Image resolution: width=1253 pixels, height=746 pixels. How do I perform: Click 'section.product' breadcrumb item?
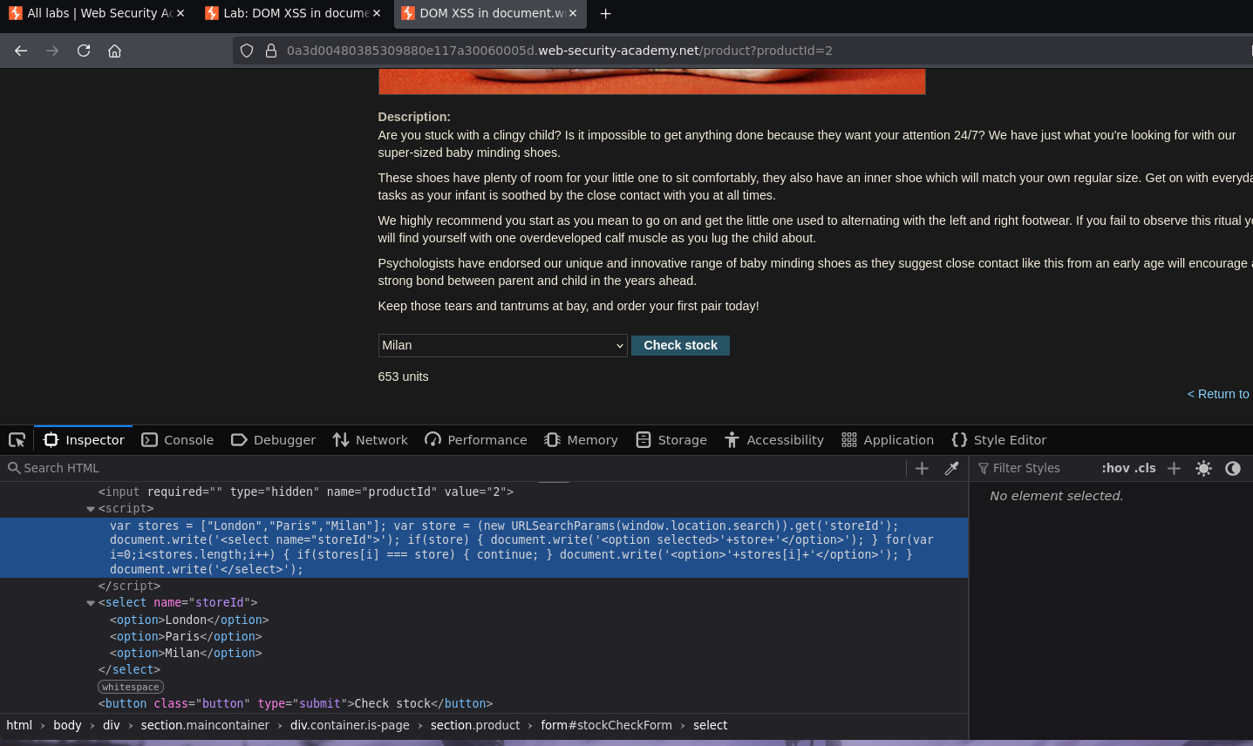[475, 725]
